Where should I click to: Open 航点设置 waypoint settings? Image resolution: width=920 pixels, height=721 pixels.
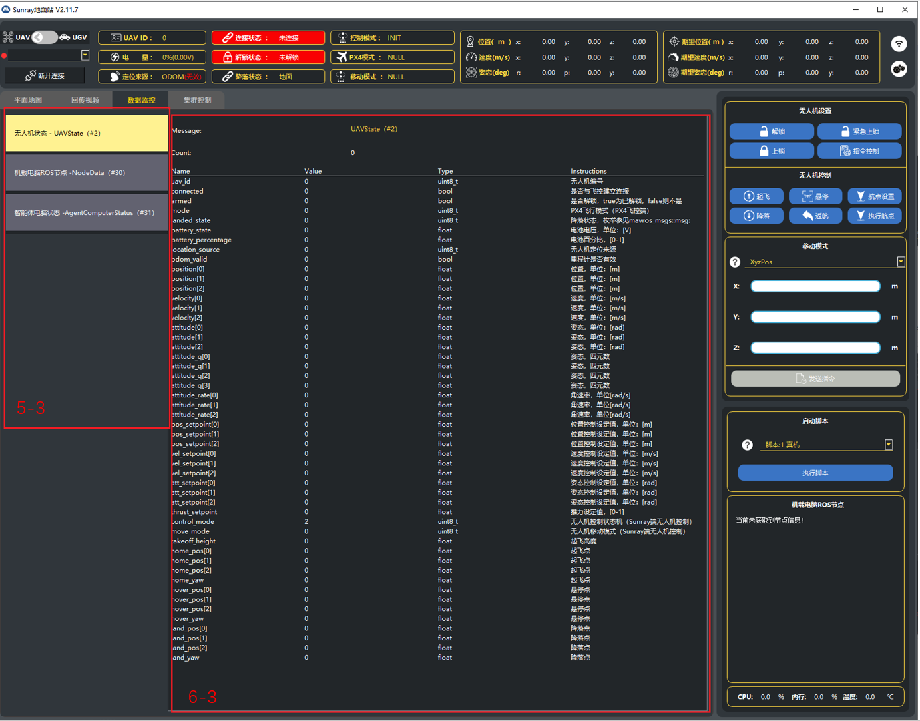click(x=875, y=196)
